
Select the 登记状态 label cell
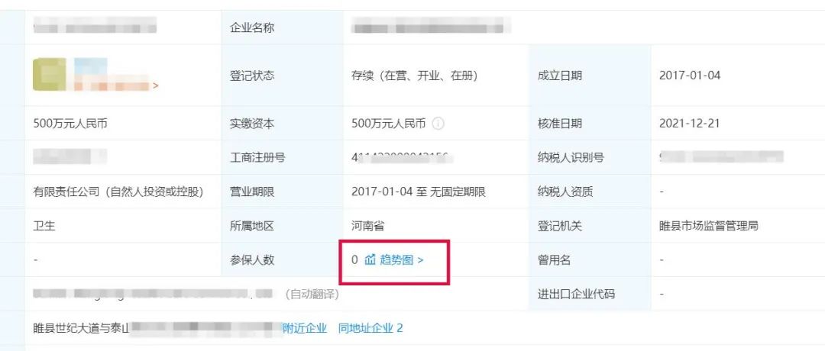[283, 75]
